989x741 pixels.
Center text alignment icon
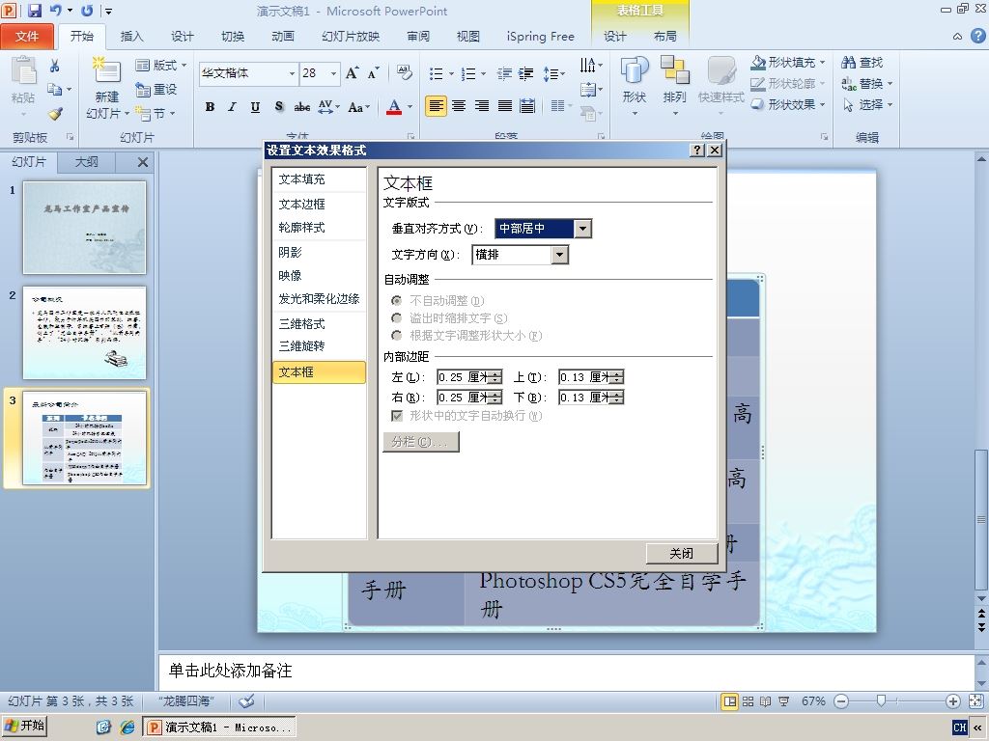[459, 106]
